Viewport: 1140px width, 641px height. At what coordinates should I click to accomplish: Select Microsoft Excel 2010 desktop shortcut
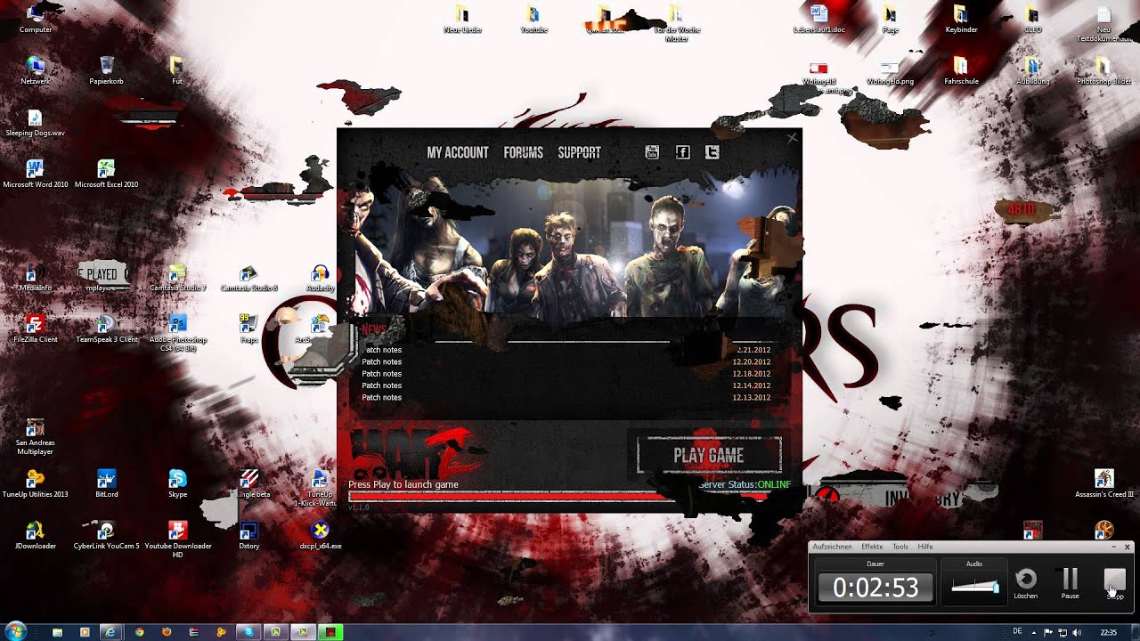tap(106, 174)
